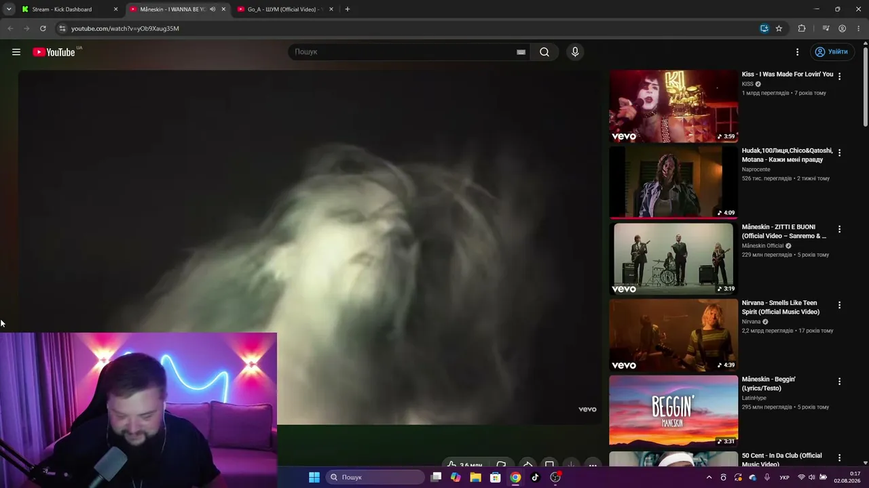Image resolution: width=869 pixels, height=488 pixels.
Task: Sign in with the Увійти button
Action: point(831,52)
